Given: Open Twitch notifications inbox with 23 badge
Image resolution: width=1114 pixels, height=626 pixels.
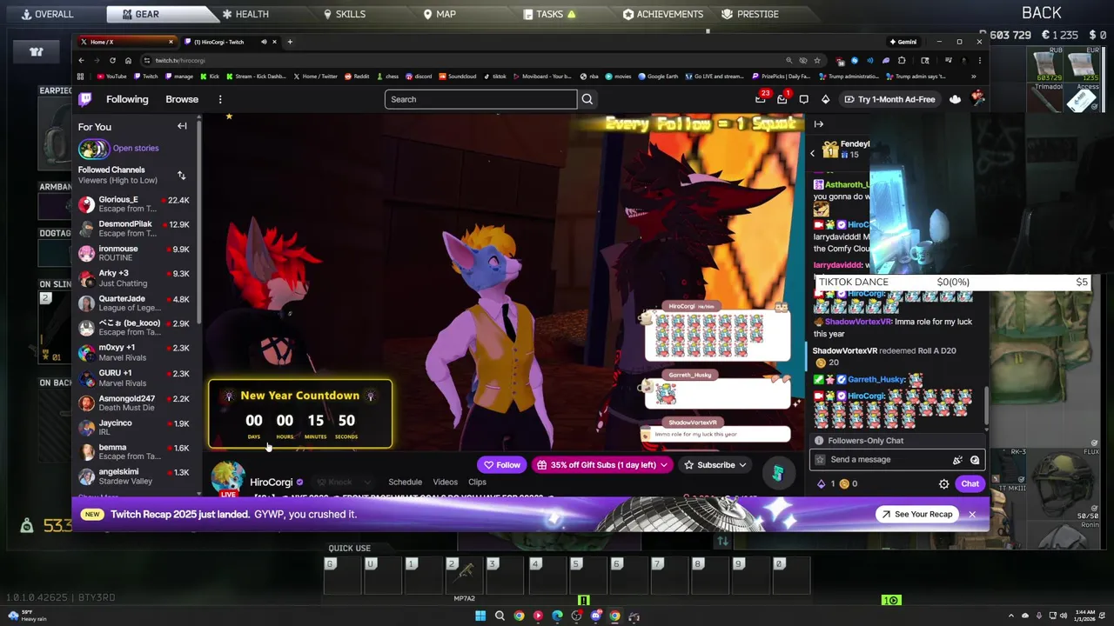Looking at the screenshot, I should (x=761, y=99).
